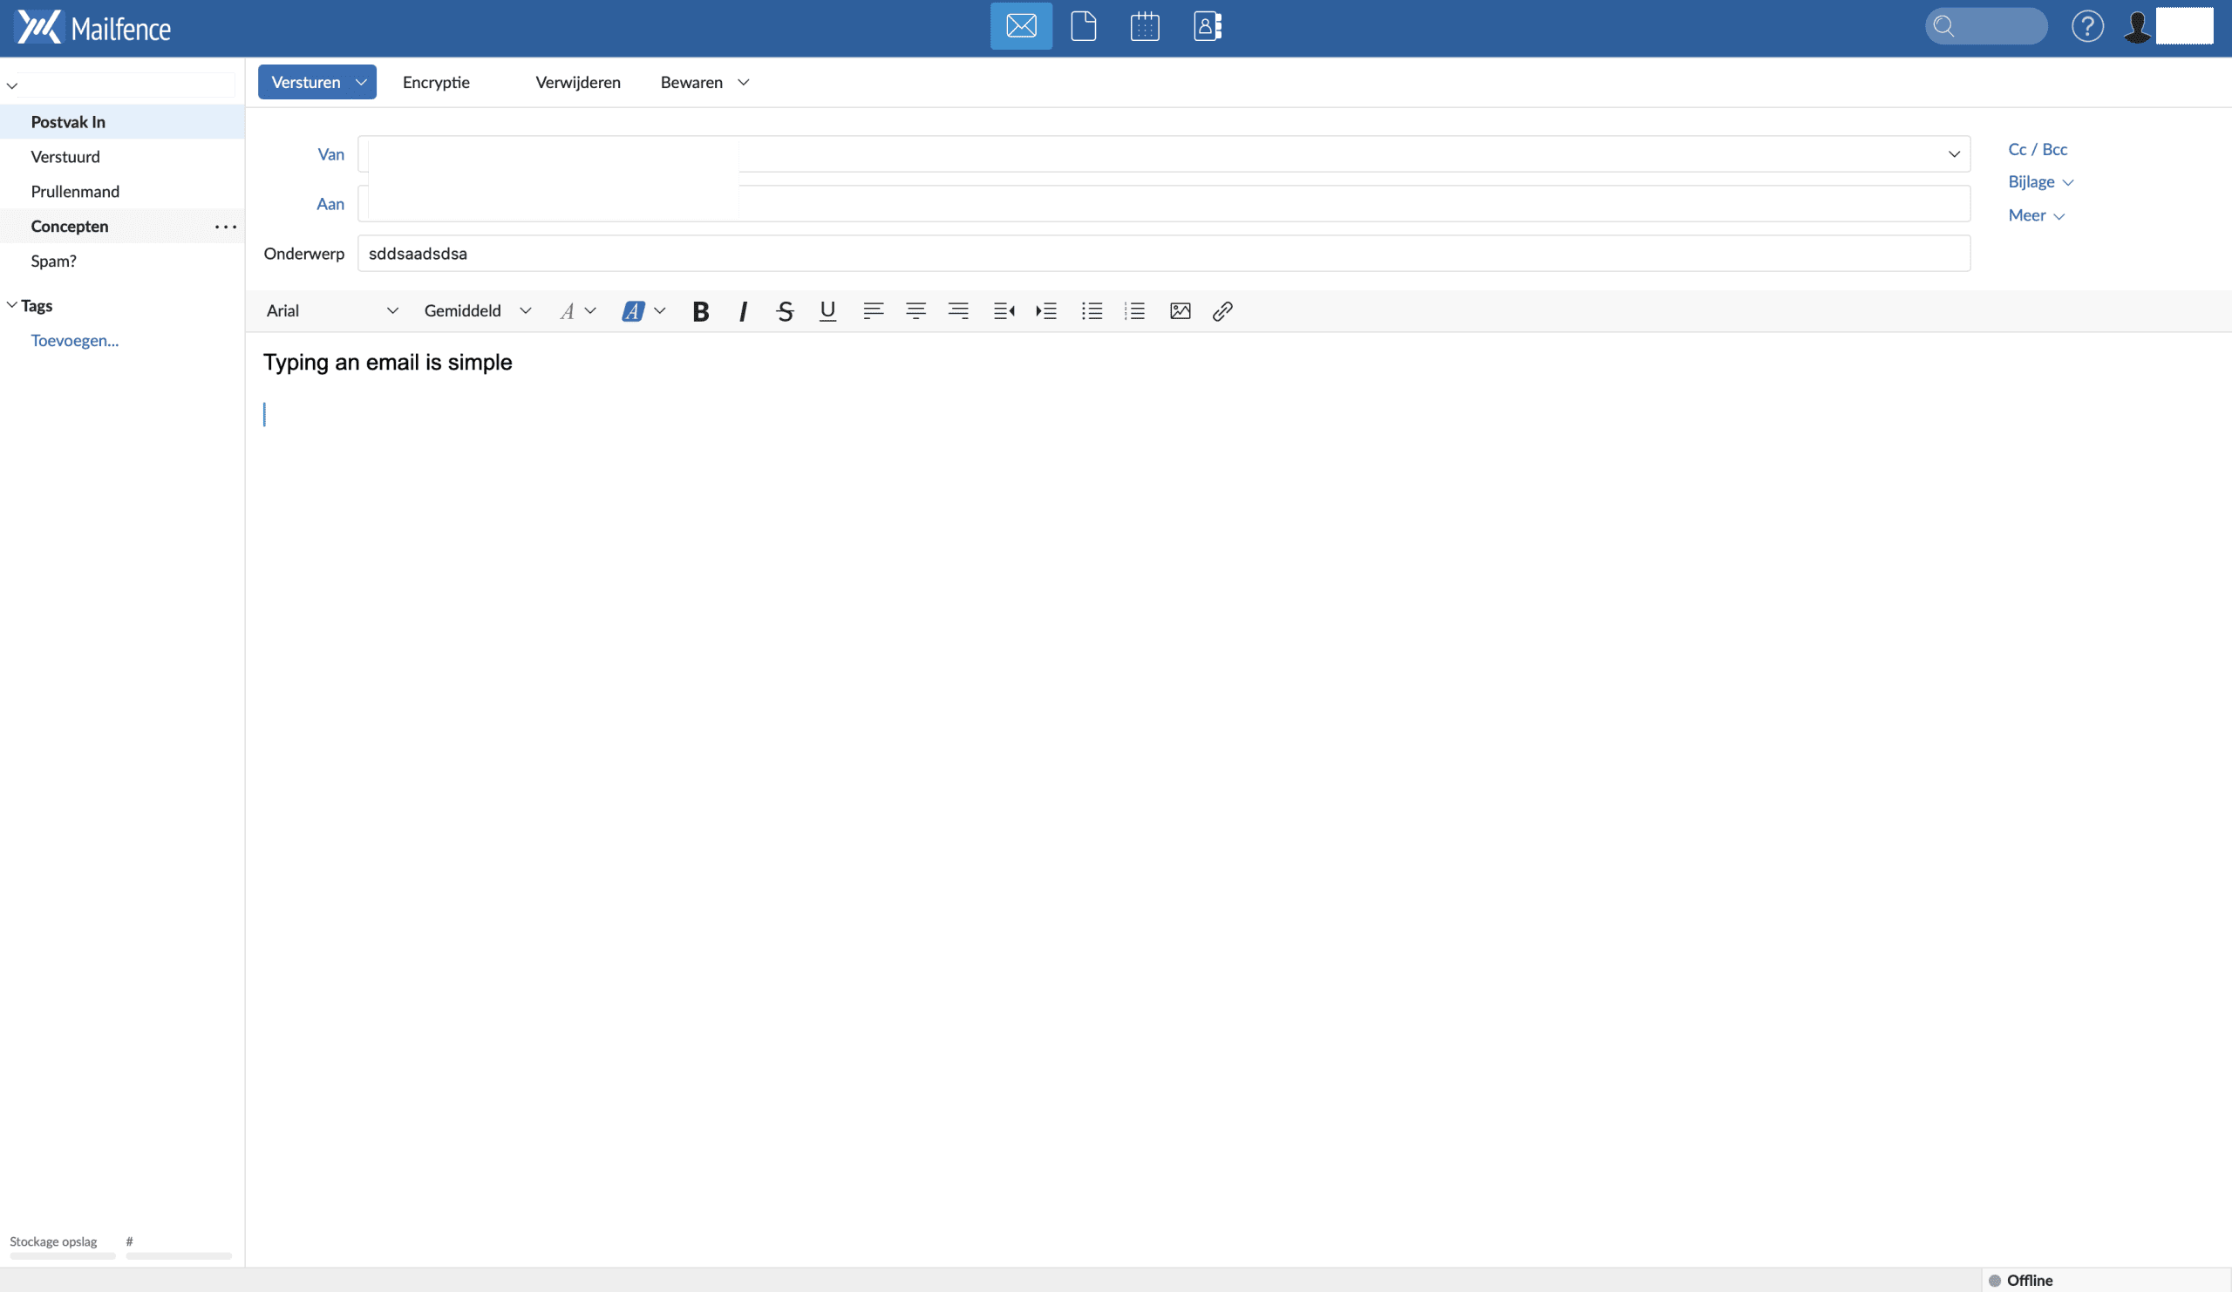This screenshot has height=1292, width=2232.
Task: Open the Help question mark icon
Action: coord(2087,25)
